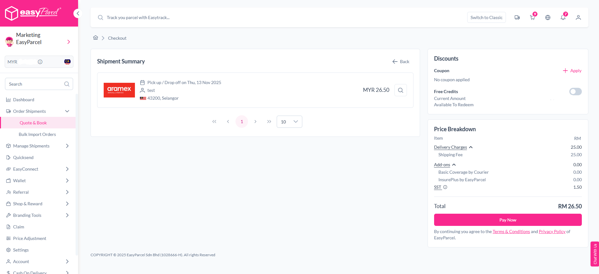Open the user profile icon
The height and width of the screenshot is (274, 599).
[578, 17]
